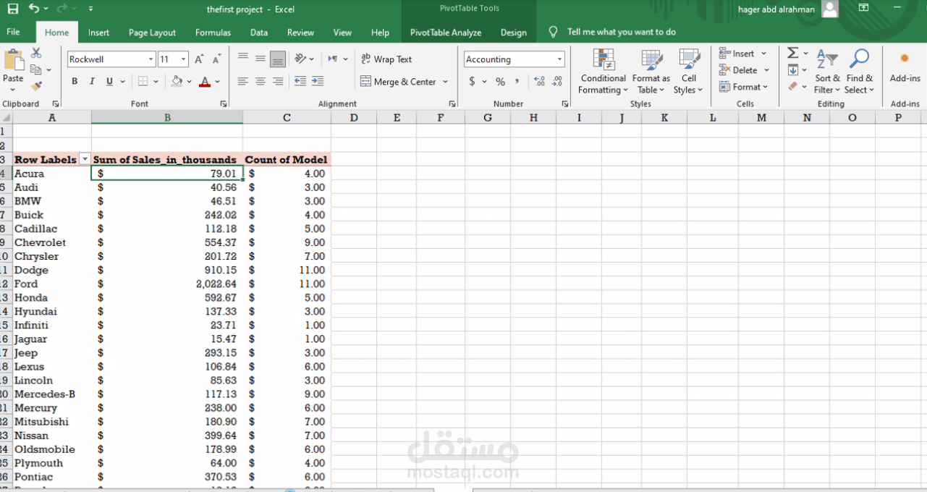This screenshot has height=492, width=927.
Task: Click the AutoSum sigma icon
Action: click(793, 53)
